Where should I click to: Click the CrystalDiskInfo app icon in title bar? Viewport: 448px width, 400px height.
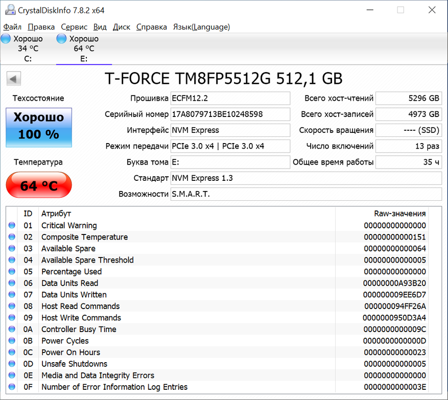pos(10,10)
